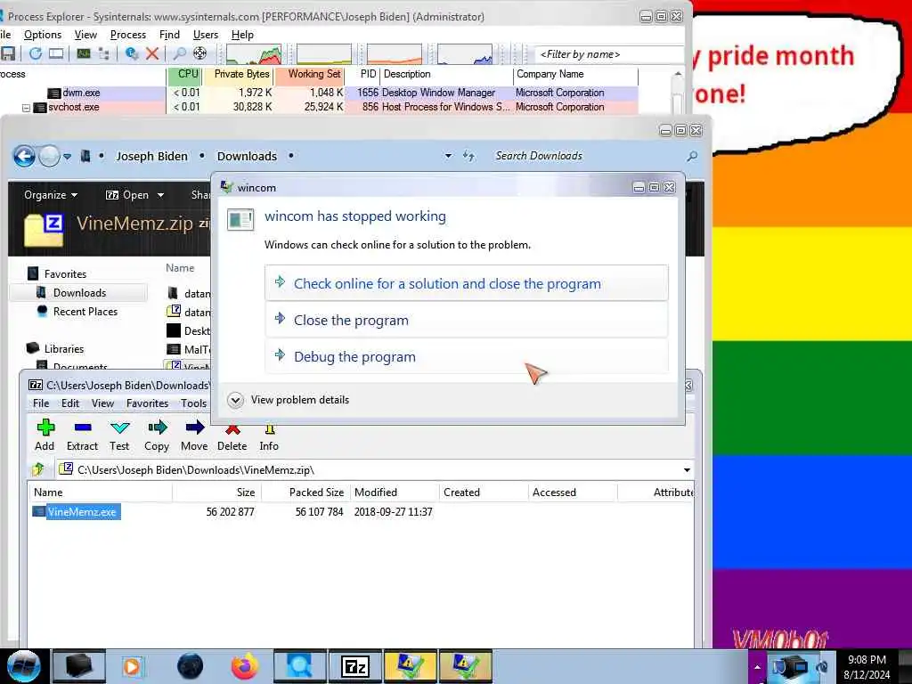Sort by Private Bytes column header
Screen dimensions: 912x684
pyautogui.click(x=239, y=75)
